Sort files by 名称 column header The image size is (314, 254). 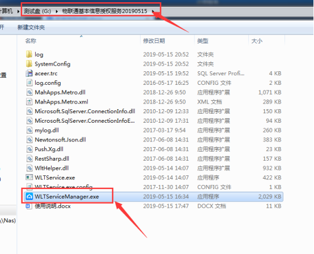click(x=31, y=41)
